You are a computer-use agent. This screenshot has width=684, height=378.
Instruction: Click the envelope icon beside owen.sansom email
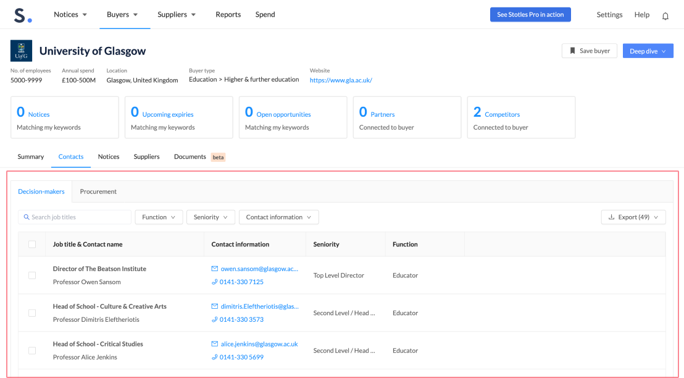point(215,269)
